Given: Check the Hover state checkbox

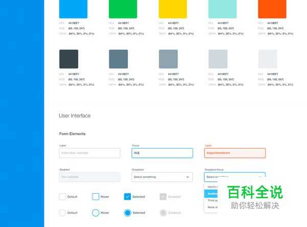Looking at the screenshot, I should (x=96, y=197).
